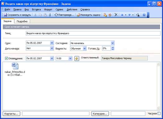Click the contacts text field beside Контакты
Image resolution: width=163 pixels, height=119 pixels.
pos(56,114)
